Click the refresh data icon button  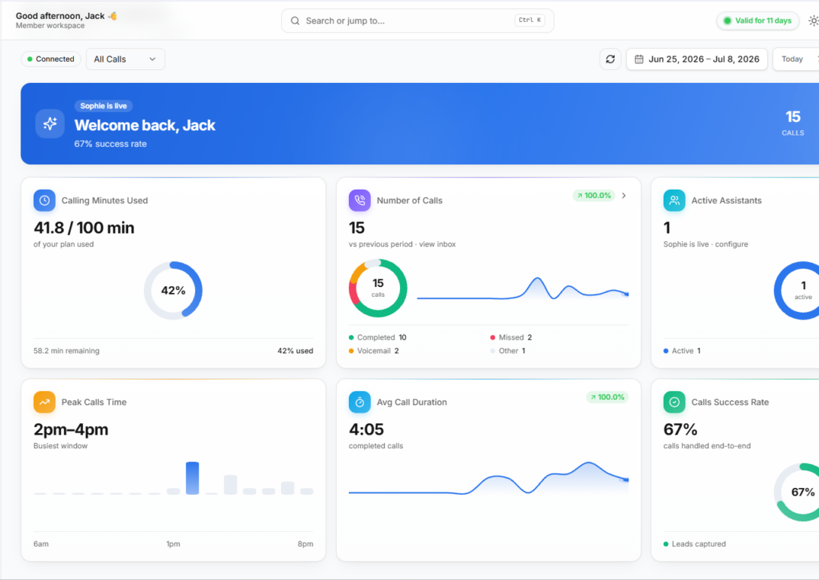tap(610, 59)
